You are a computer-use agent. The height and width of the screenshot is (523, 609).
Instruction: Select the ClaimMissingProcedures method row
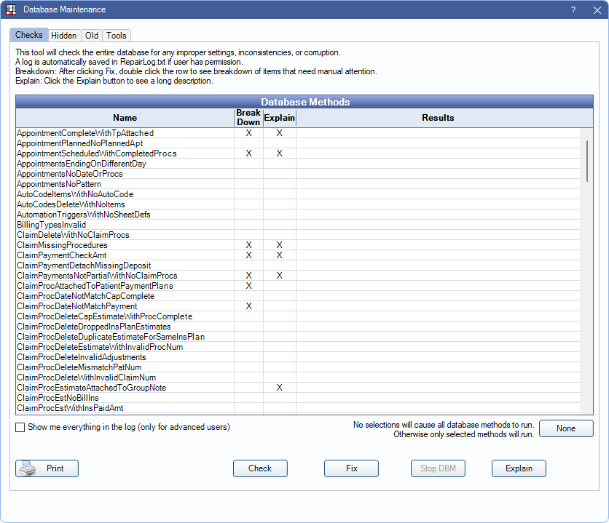(62, 245)
